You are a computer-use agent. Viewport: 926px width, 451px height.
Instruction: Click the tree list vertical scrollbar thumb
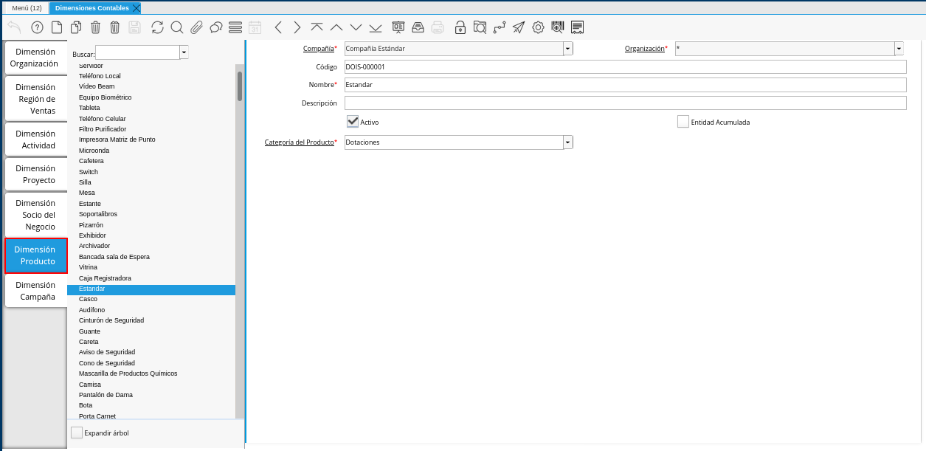click(x=240, y=86)
